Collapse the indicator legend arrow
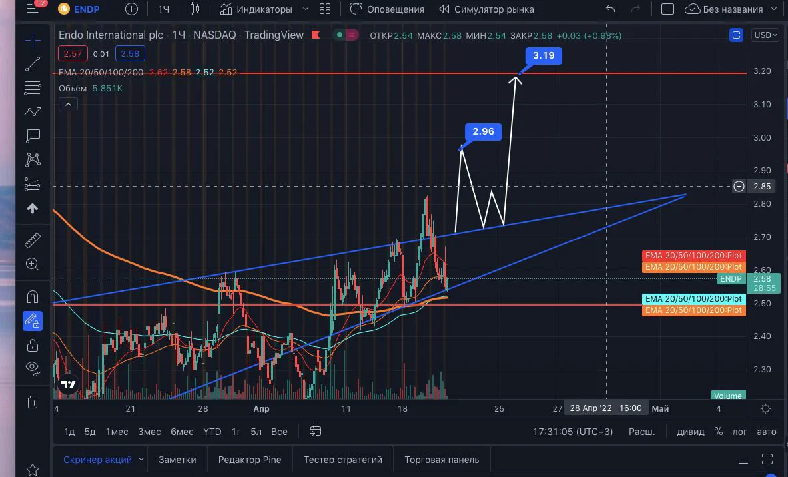Viewport: 788px width, 477px height. pyautogui.click(x=69, y=104)
